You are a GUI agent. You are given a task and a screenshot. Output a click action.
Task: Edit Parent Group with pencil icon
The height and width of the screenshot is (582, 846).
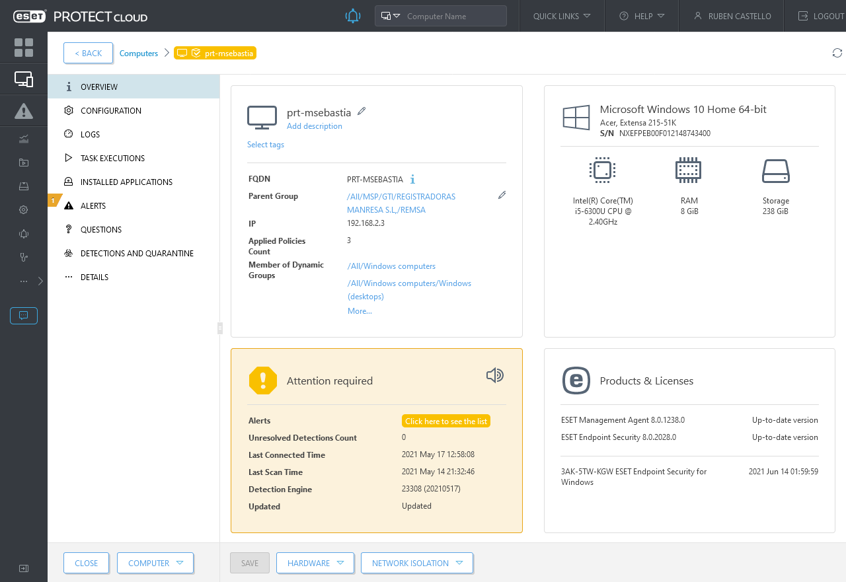pyautogui.click(x=502, y=195)
